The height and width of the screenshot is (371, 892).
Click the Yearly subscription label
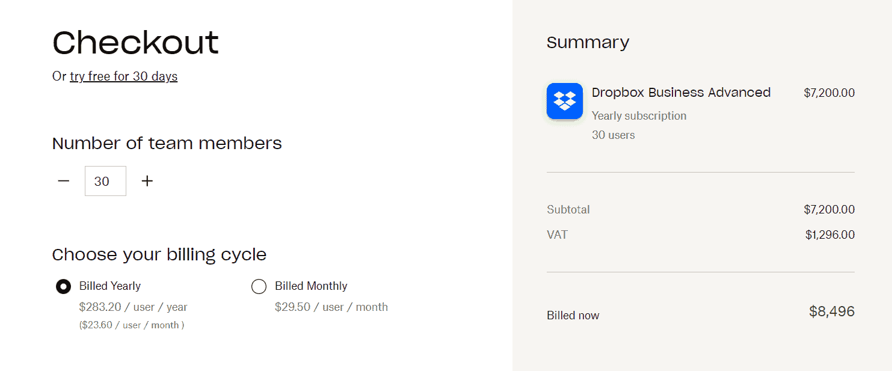tap(639, 115)
